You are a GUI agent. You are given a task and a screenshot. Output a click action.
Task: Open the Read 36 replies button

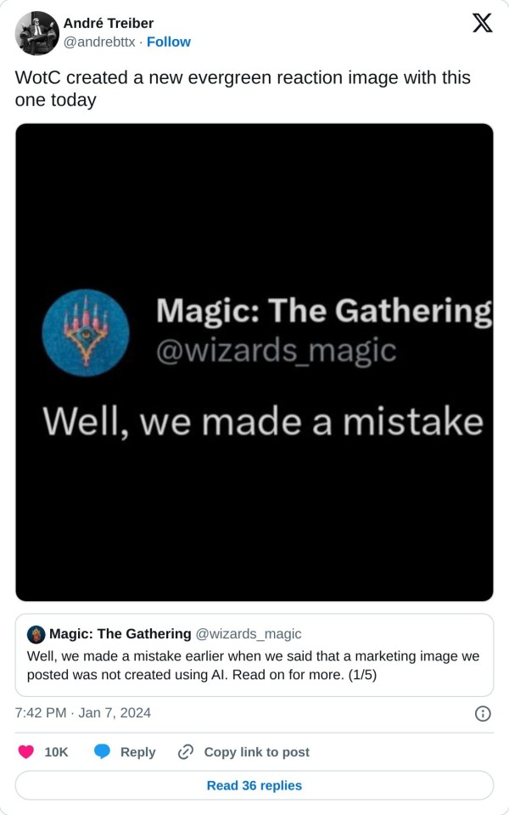pyautogui.click(x=255, y=785)
